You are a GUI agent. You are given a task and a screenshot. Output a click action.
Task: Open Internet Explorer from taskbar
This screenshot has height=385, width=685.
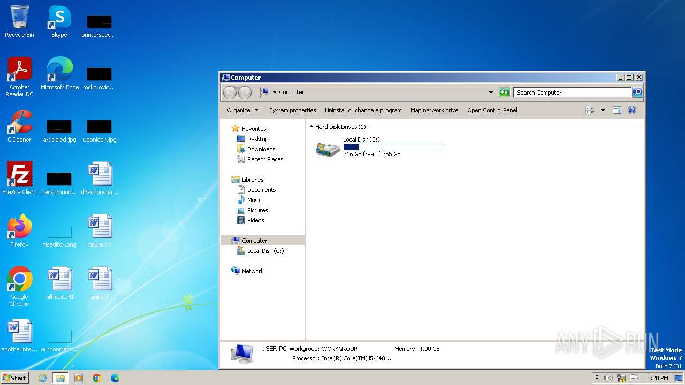coord(43,378)
